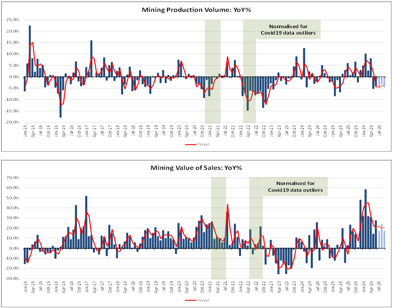Click the 0.0% y-axis label in Production Volume chart
Image resolution: width=393 pixels, height=308 pixels.
point(14,77)
